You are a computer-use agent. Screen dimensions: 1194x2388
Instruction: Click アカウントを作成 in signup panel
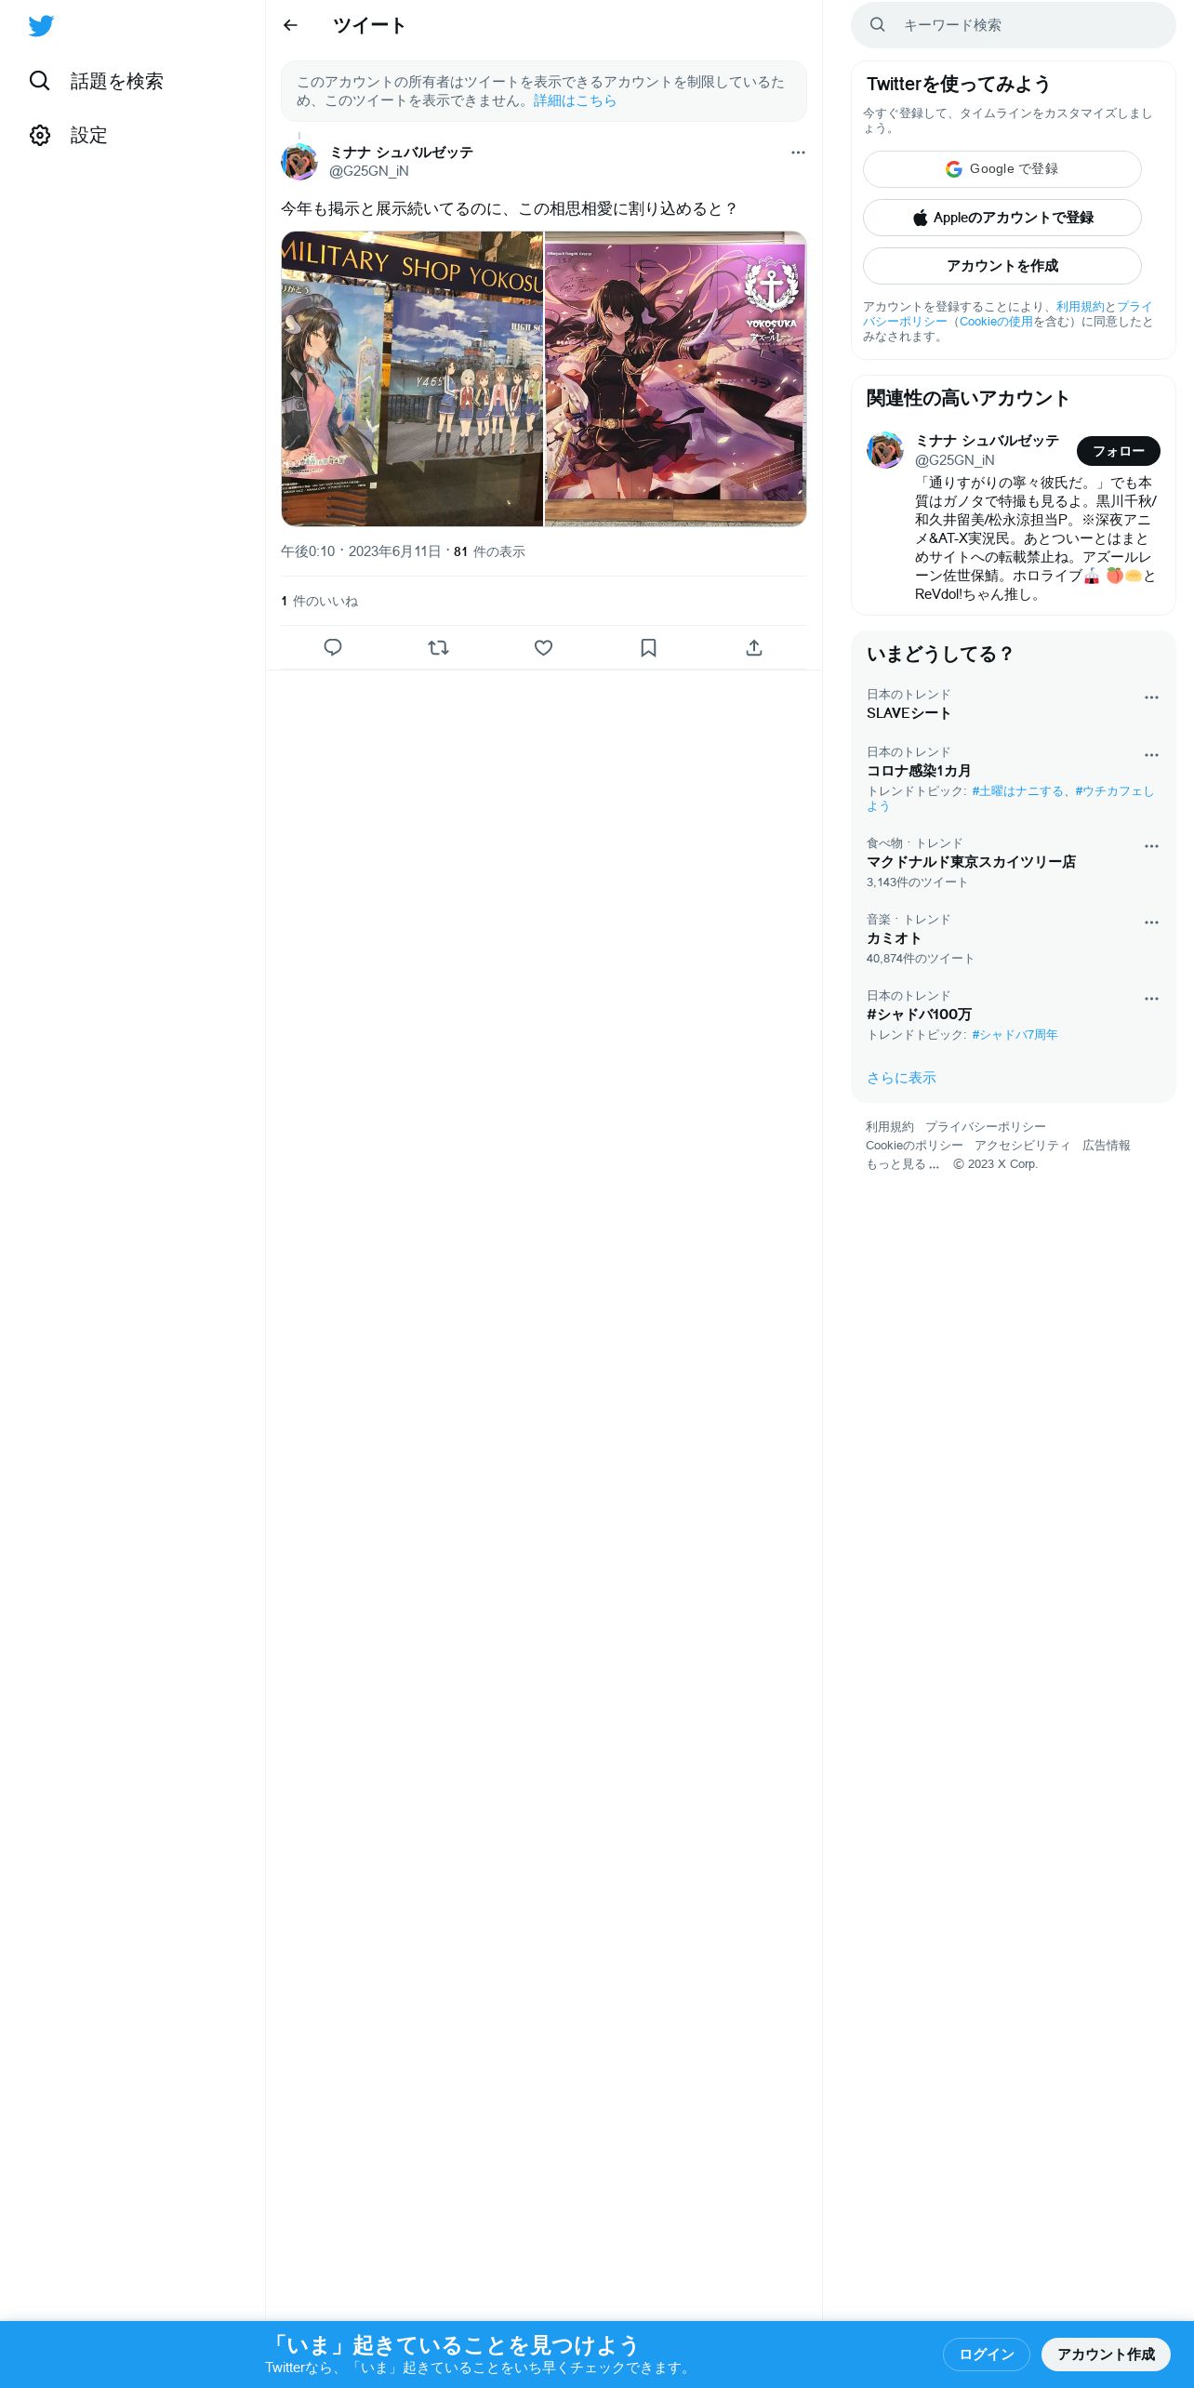coord(1002,266)
